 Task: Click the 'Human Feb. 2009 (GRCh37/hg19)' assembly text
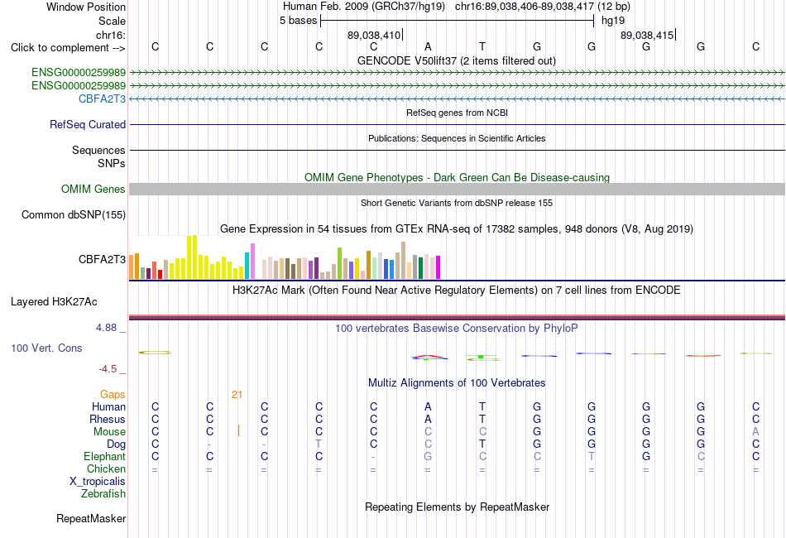(x=364, y=7)
